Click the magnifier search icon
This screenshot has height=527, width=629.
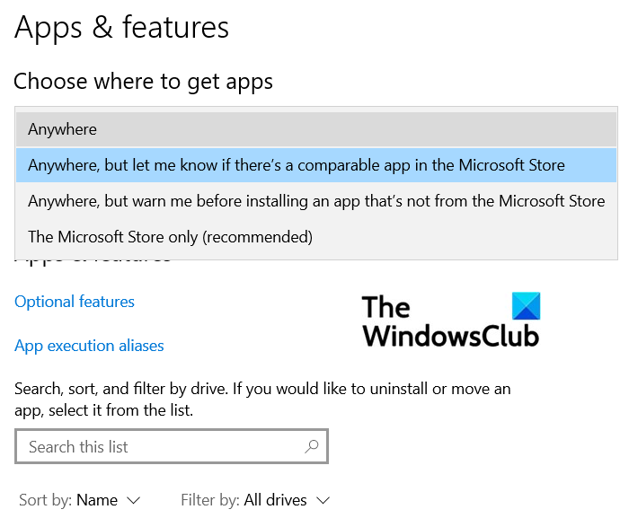(x=312, y=446)
